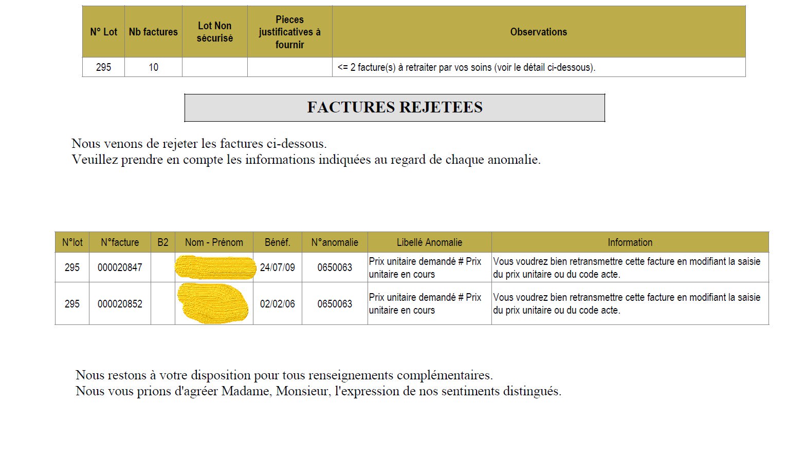Image resolution: width=805 pixels, height=461 pixels.
Task: Select invoice number 000020847
Action: point(120,267)
